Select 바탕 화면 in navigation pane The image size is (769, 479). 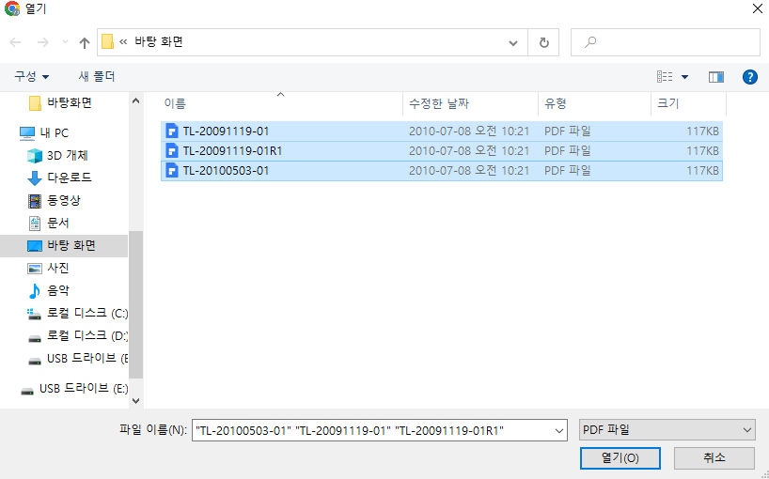tap(64, 245)
